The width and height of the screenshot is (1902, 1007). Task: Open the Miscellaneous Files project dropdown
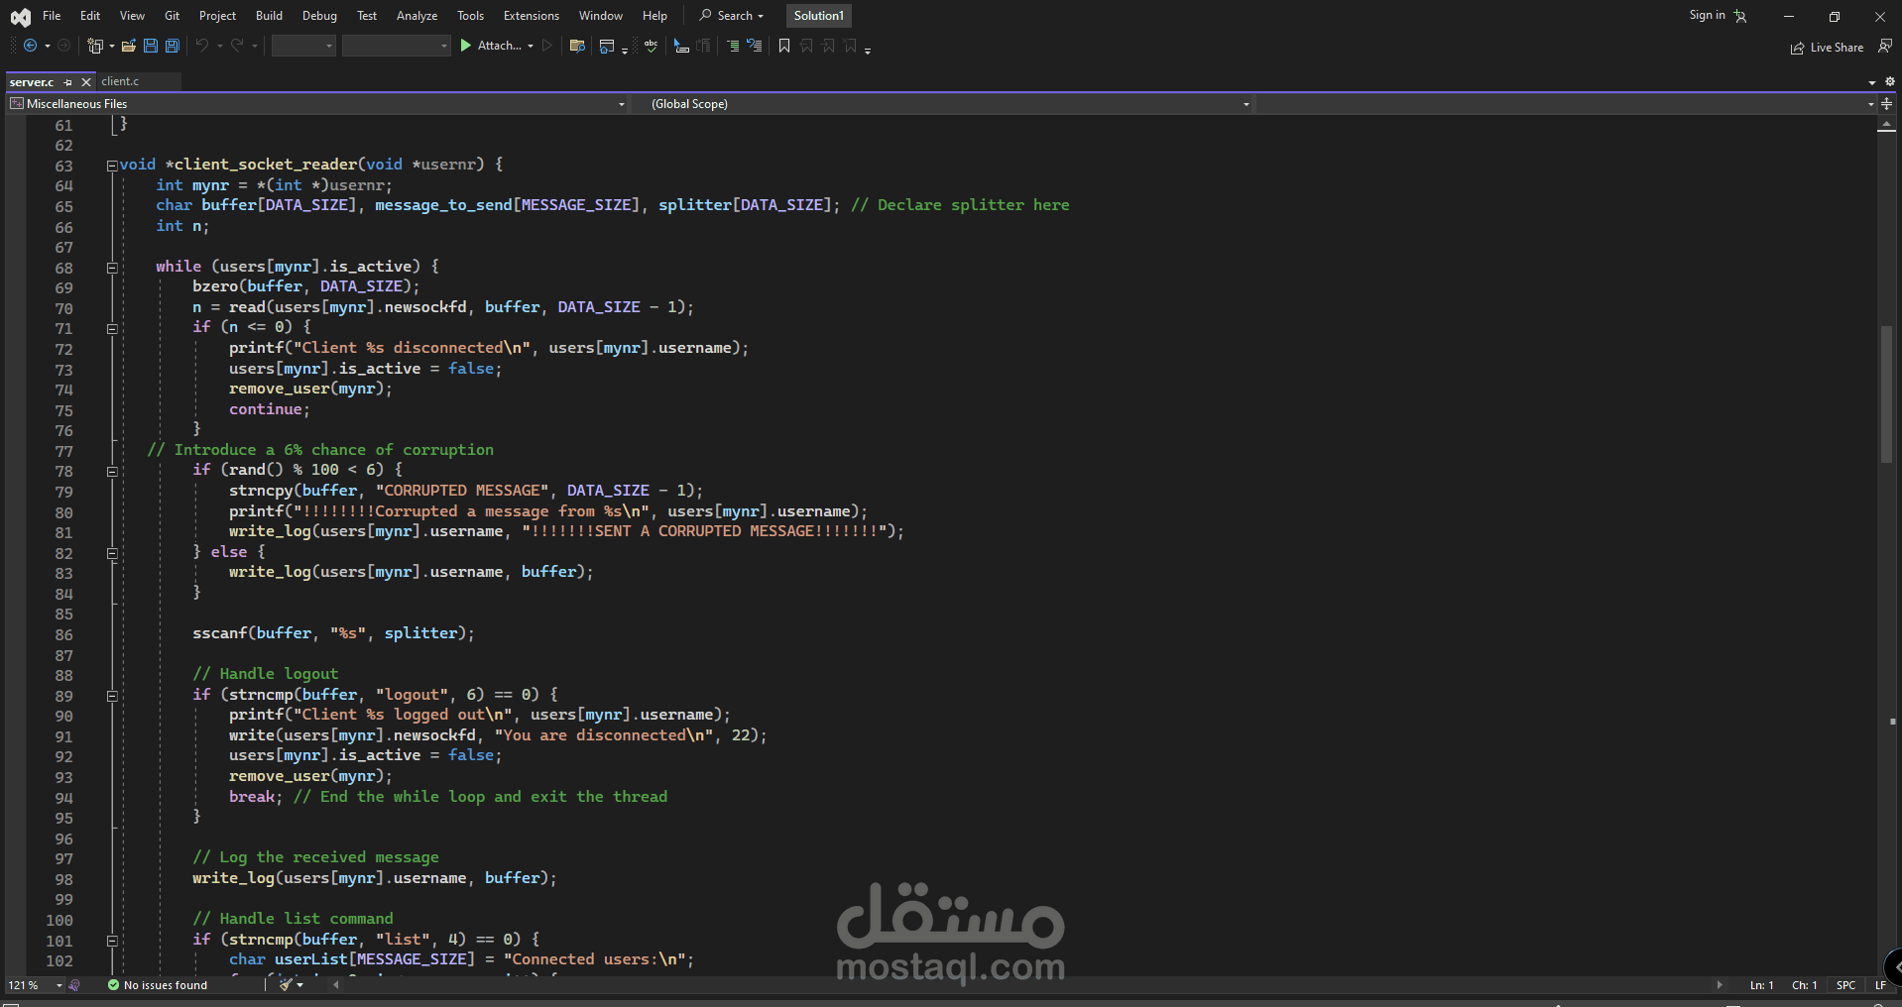(x=317, y=104)
